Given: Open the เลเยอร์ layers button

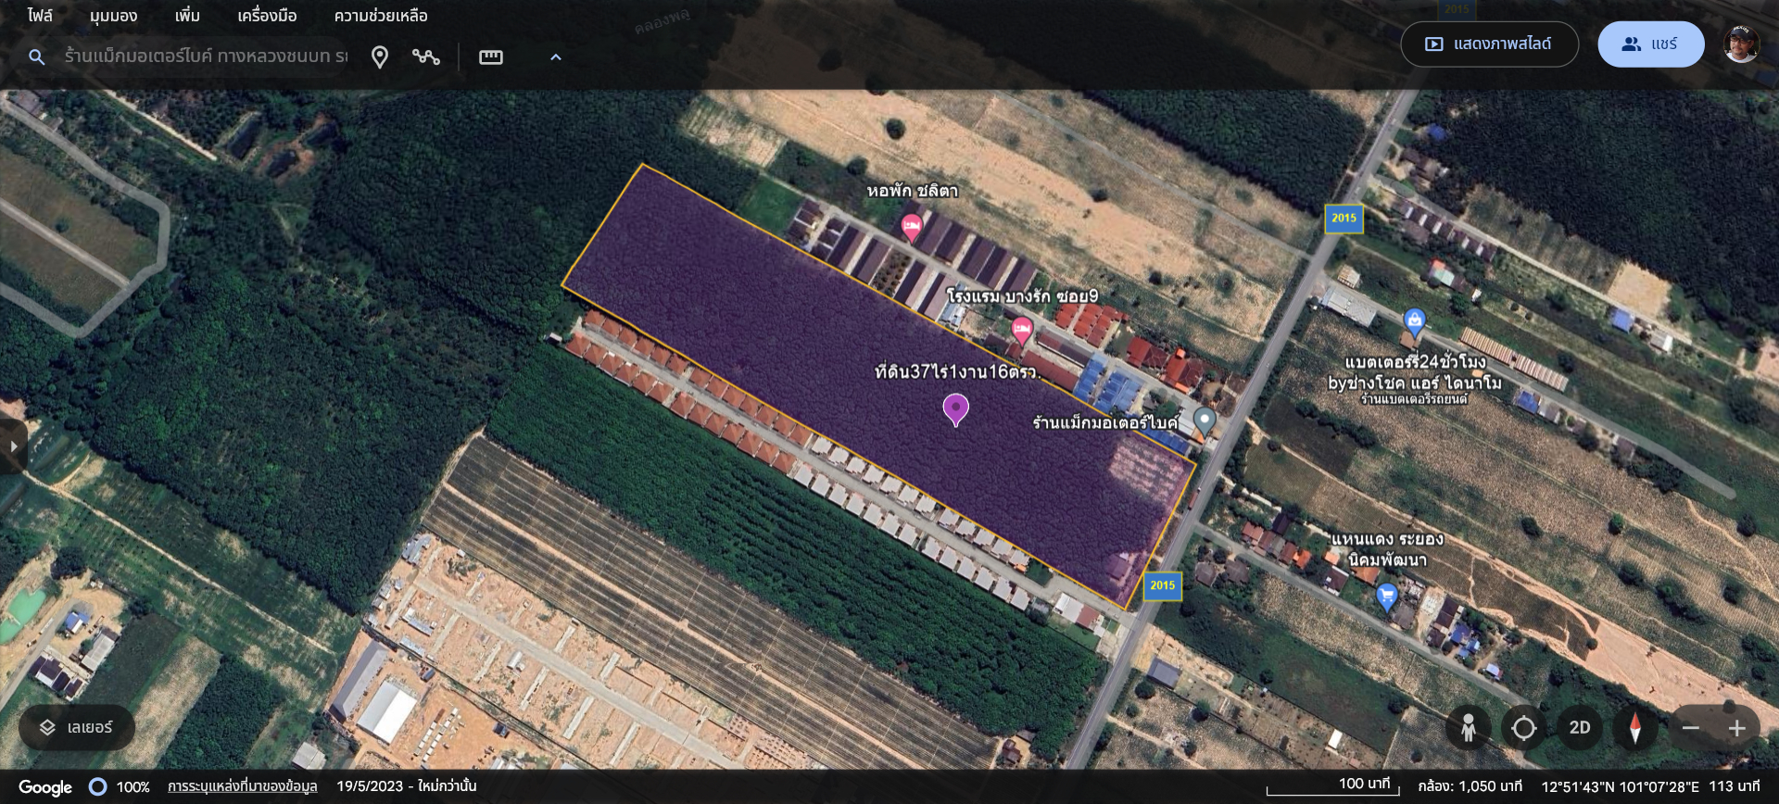Looking at the screenshot, I should point(77,728).
